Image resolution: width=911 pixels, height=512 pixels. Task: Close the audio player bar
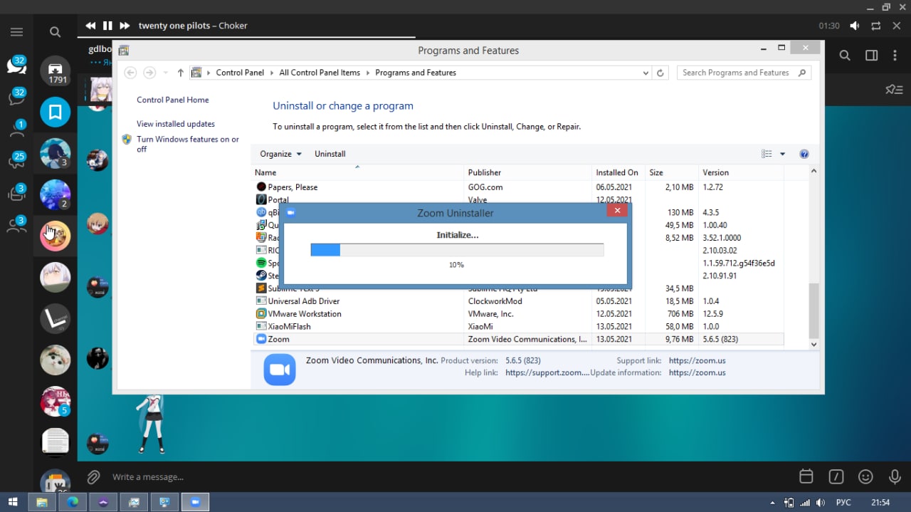[x=897, y=26]
